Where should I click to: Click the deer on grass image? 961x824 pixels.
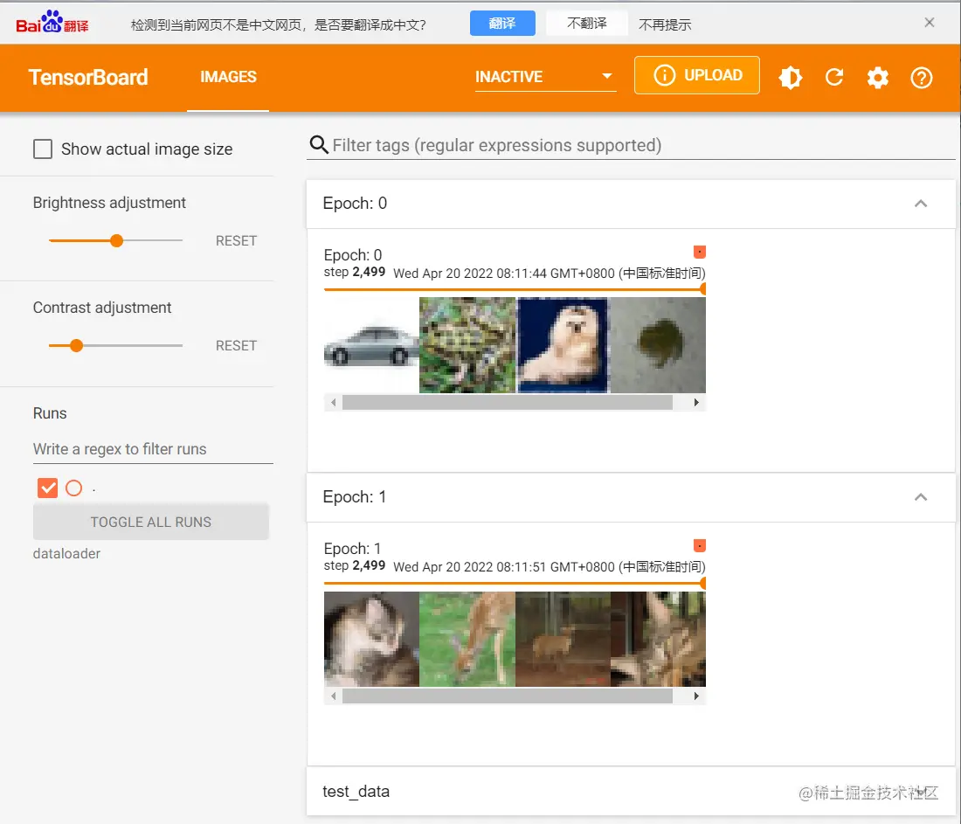click(467, 639)
